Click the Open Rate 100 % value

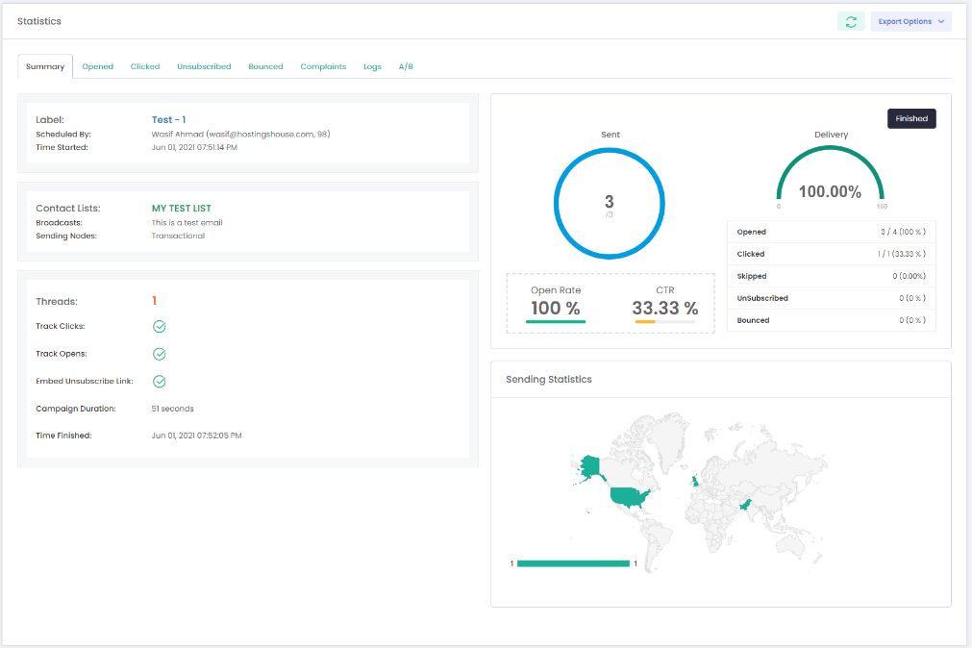tap(556, 309)
